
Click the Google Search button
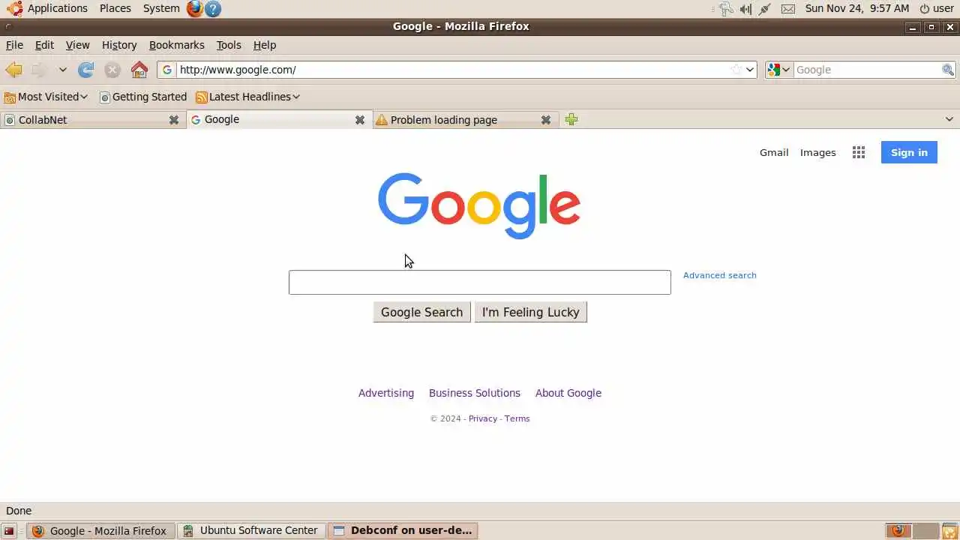421,312
